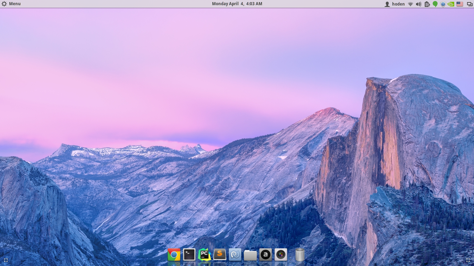Open the green Hangouts chat tray icon
The image size is (474, 266).
click(435, 4)
